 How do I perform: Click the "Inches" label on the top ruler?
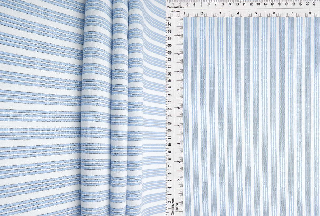pyautogui.click(x=175, y=11)
